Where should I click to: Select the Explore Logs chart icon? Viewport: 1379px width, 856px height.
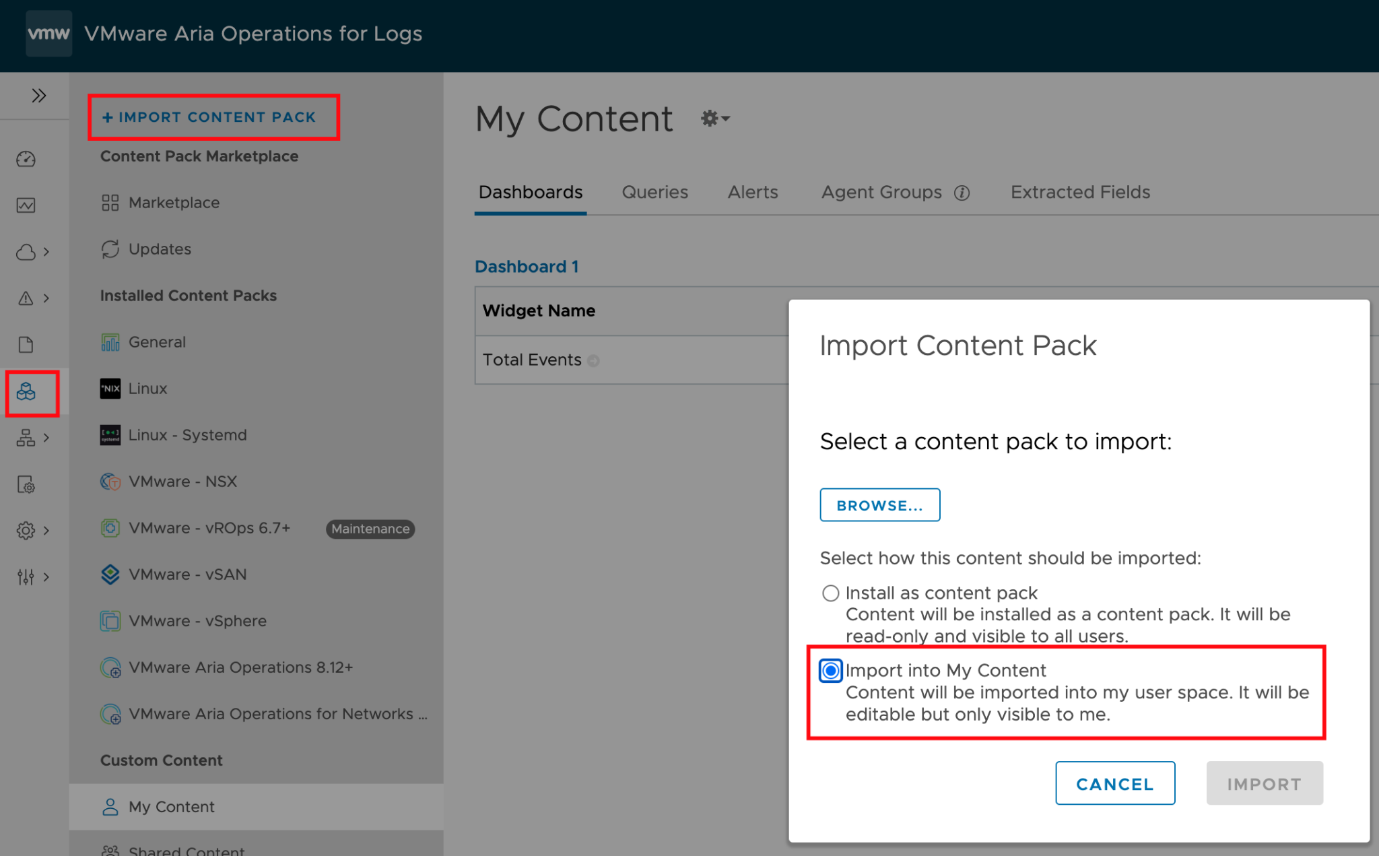26,205
